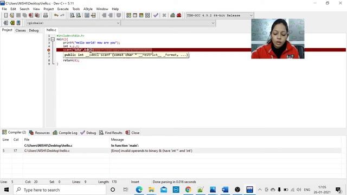Open File Explorer from the taskbar
This screenshot has height=195, width=347.
tap(151, 190)
